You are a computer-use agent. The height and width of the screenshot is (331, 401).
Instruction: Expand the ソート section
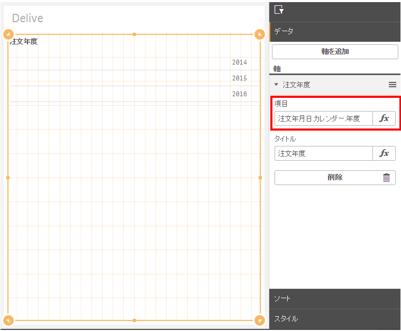(x=334, y=299)
